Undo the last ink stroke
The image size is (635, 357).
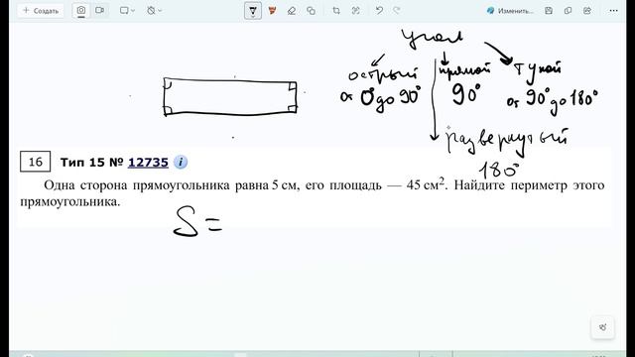(379, 11)
